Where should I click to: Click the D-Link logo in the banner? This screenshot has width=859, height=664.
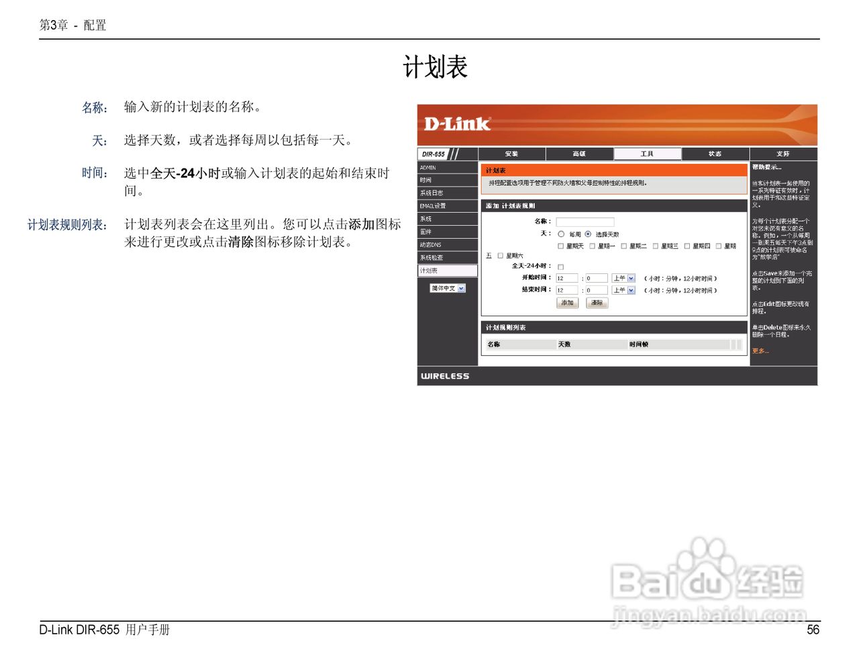[x=457, y=124]
